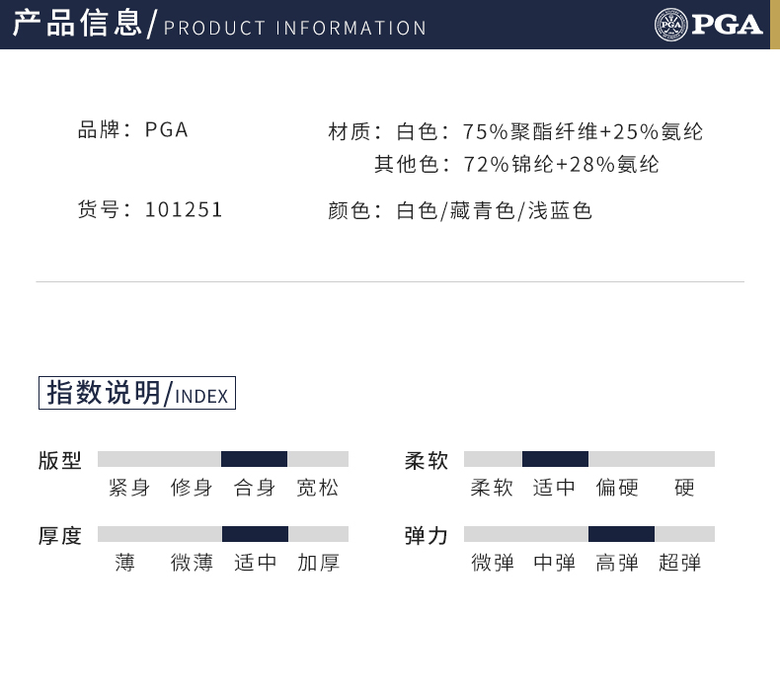Select the 高弹 elasticity label
780x690 pixels.
click(x=617, y=563)
